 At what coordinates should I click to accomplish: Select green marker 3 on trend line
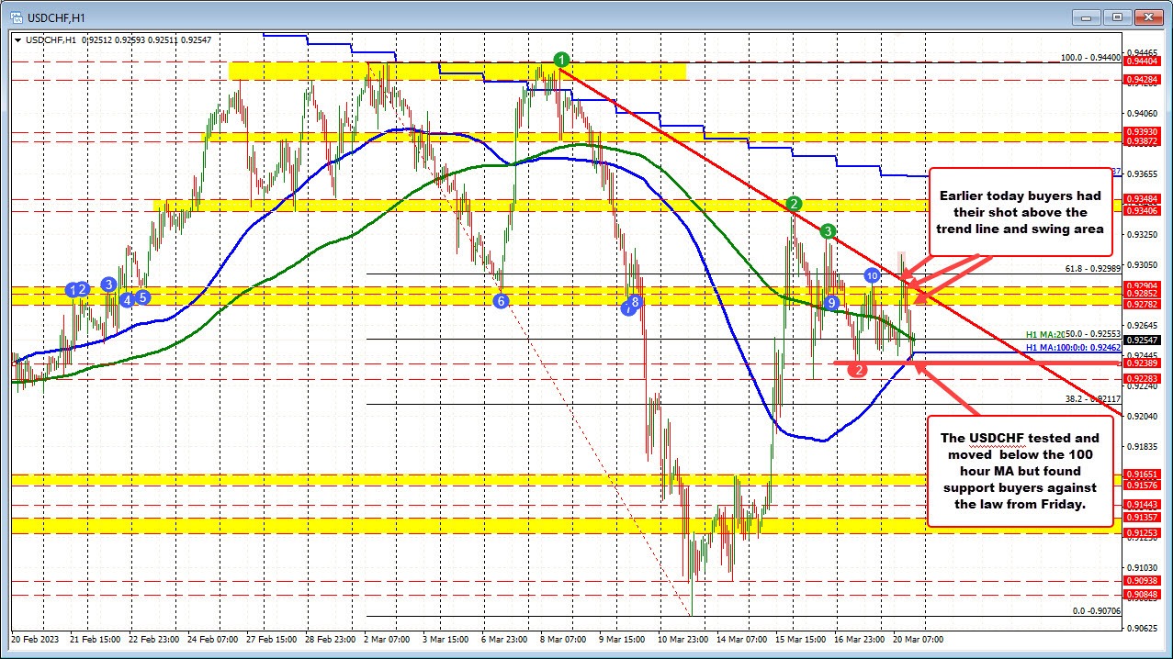(829, 231)
